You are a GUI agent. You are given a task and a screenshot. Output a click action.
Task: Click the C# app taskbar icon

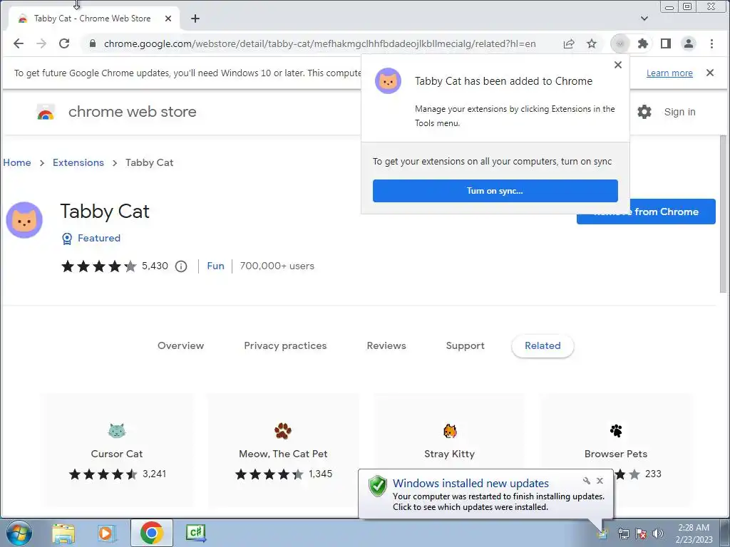[x=195, y=533]
